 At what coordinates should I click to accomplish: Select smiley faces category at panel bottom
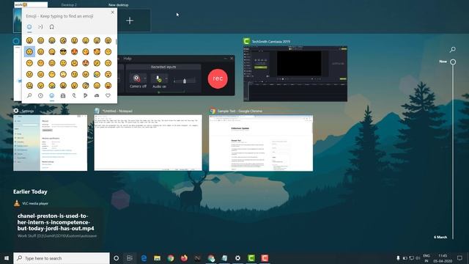(52, 95)
